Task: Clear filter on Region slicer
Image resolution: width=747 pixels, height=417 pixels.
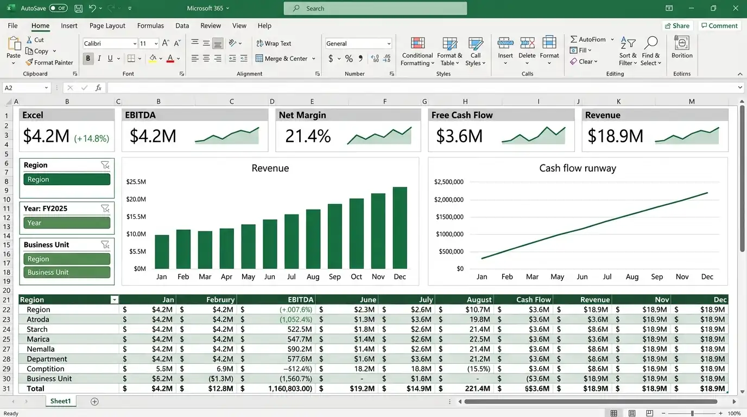Action: pyautogui.click(x=105, y=165)
